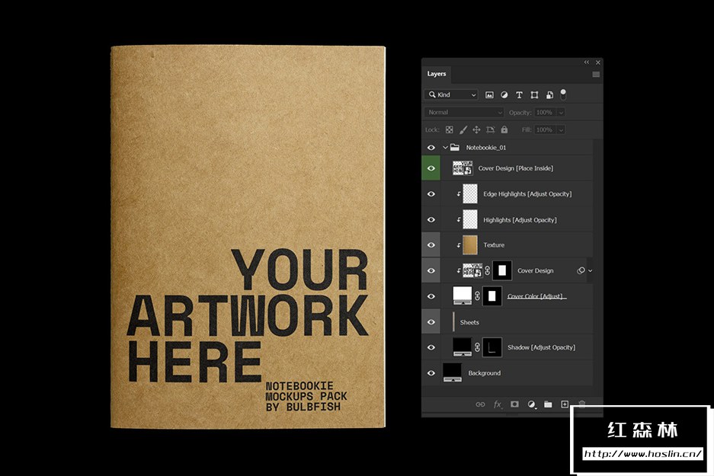Create a new layer plus icon
The width and height of the screenshot is (714, 476).
(x=565, y=404)
